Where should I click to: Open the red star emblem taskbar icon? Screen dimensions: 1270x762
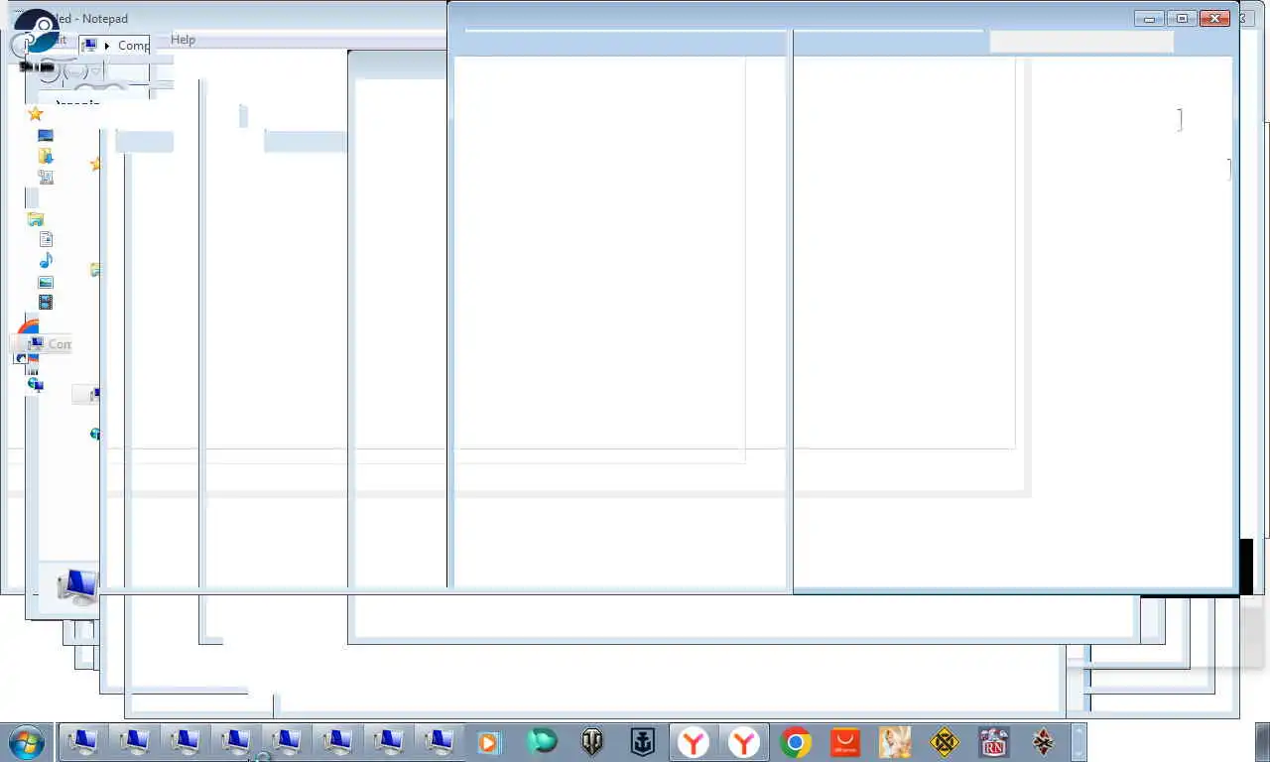click(1043, 742)
